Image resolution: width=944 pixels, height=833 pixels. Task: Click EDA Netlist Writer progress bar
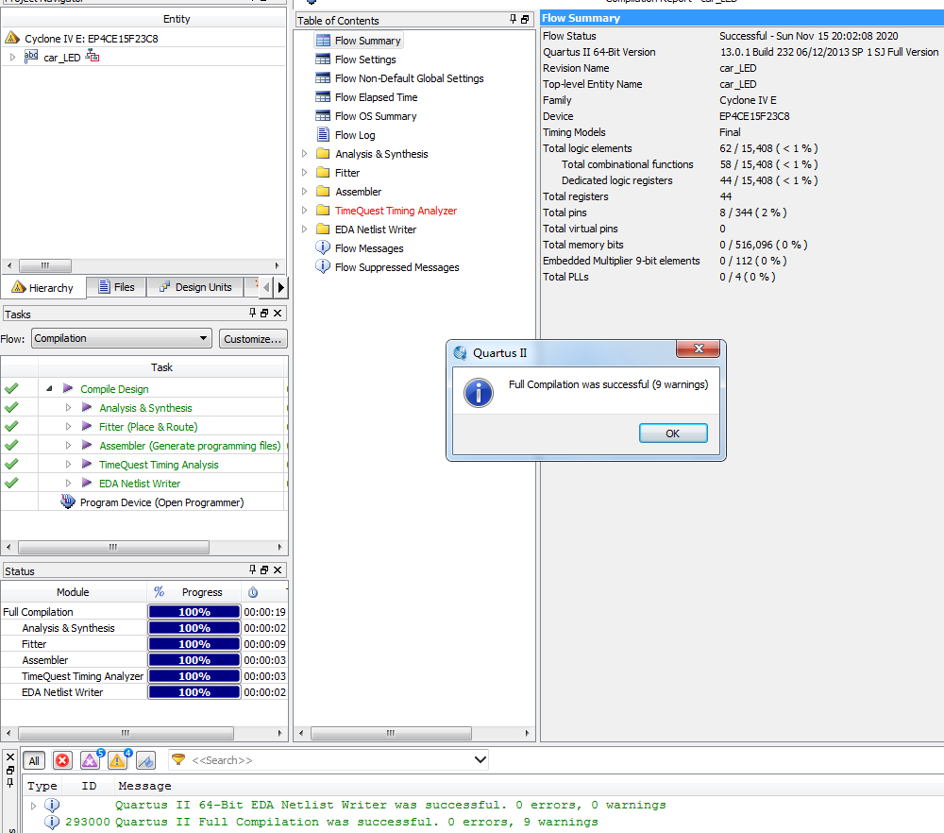coord(194,692)
